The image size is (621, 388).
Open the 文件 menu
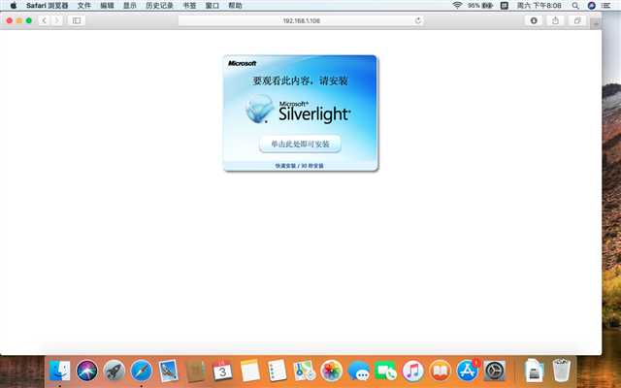coord(84,6)
